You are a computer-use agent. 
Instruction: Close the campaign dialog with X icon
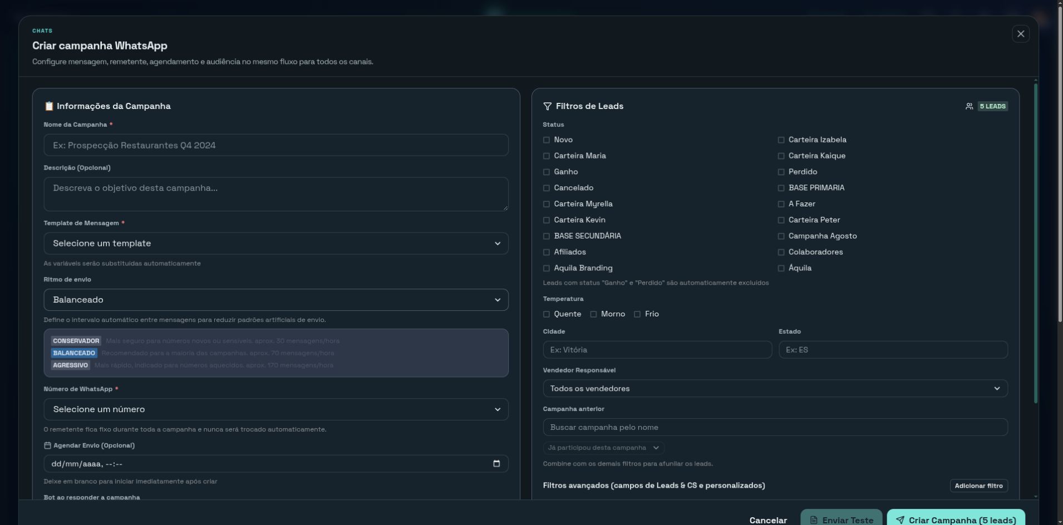(x=1020, y=34)
